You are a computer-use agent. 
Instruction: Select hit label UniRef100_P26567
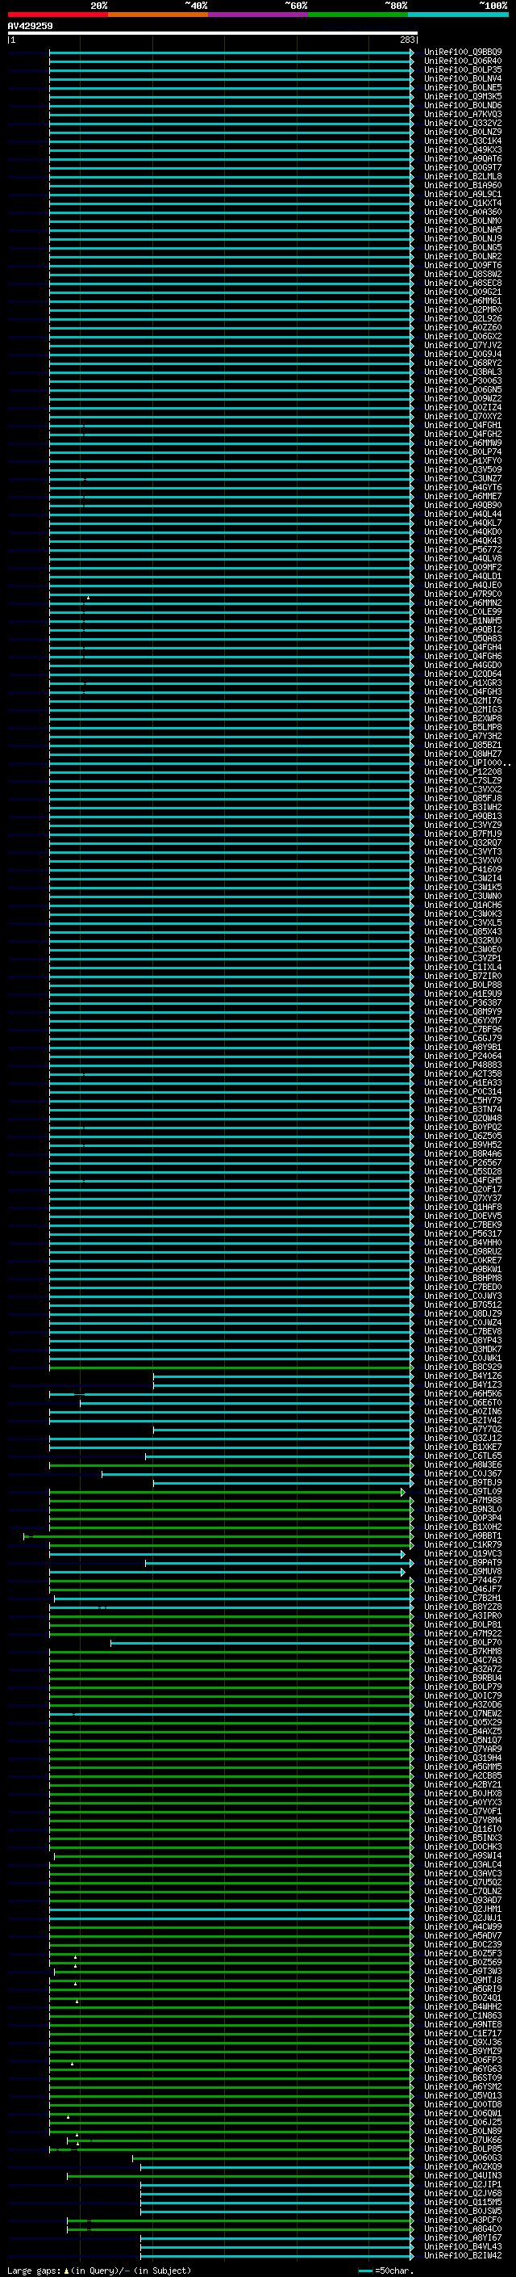click(x=462, y=1162)
